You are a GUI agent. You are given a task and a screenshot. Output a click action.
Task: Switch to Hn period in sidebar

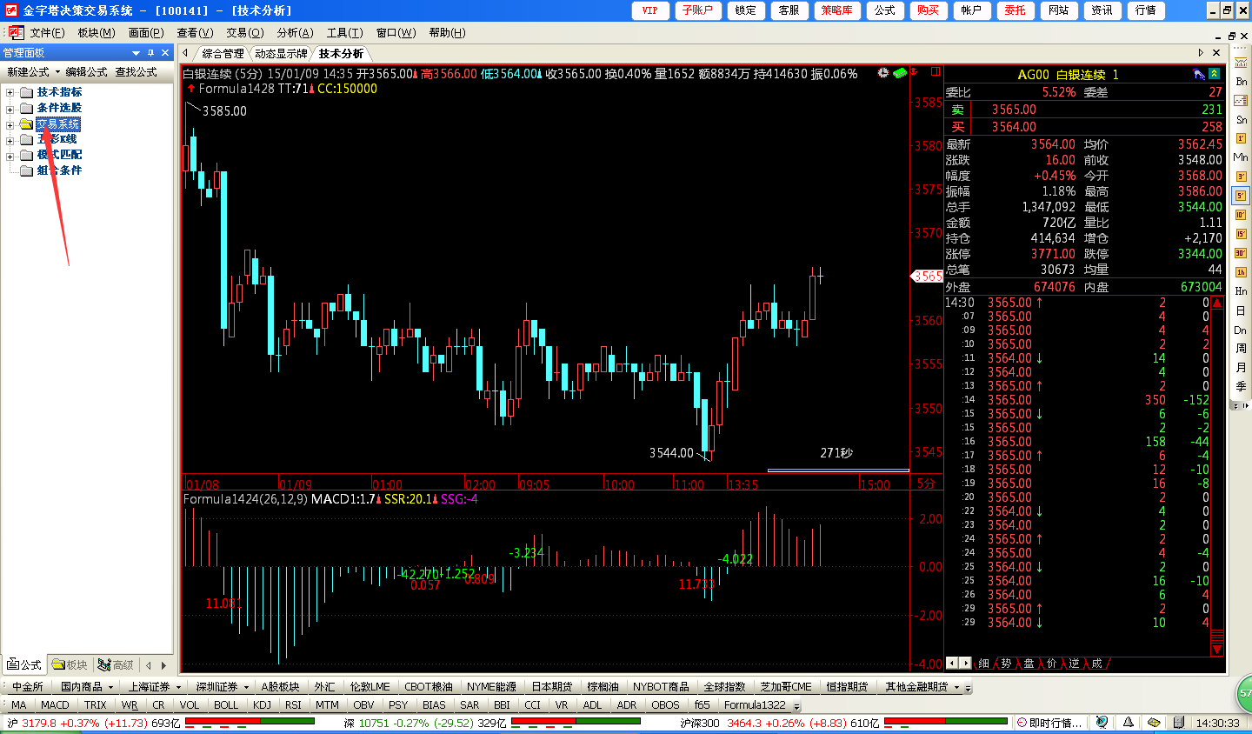[x=1241, y=291]
